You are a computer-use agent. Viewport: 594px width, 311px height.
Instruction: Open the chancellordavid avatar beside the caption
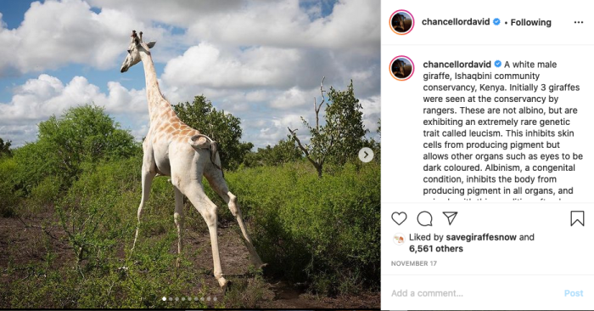coord(401,68)
